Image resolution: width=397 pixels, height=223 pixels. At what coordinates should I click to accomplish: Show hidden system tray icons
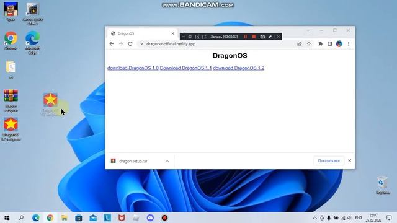point(314,217)
